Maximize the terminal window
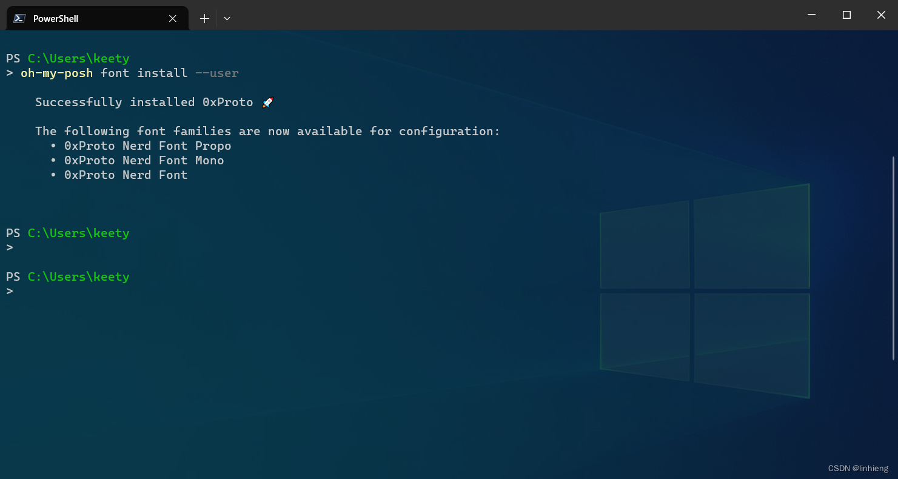The image size is (898, 479). click(x=846, y=15)
